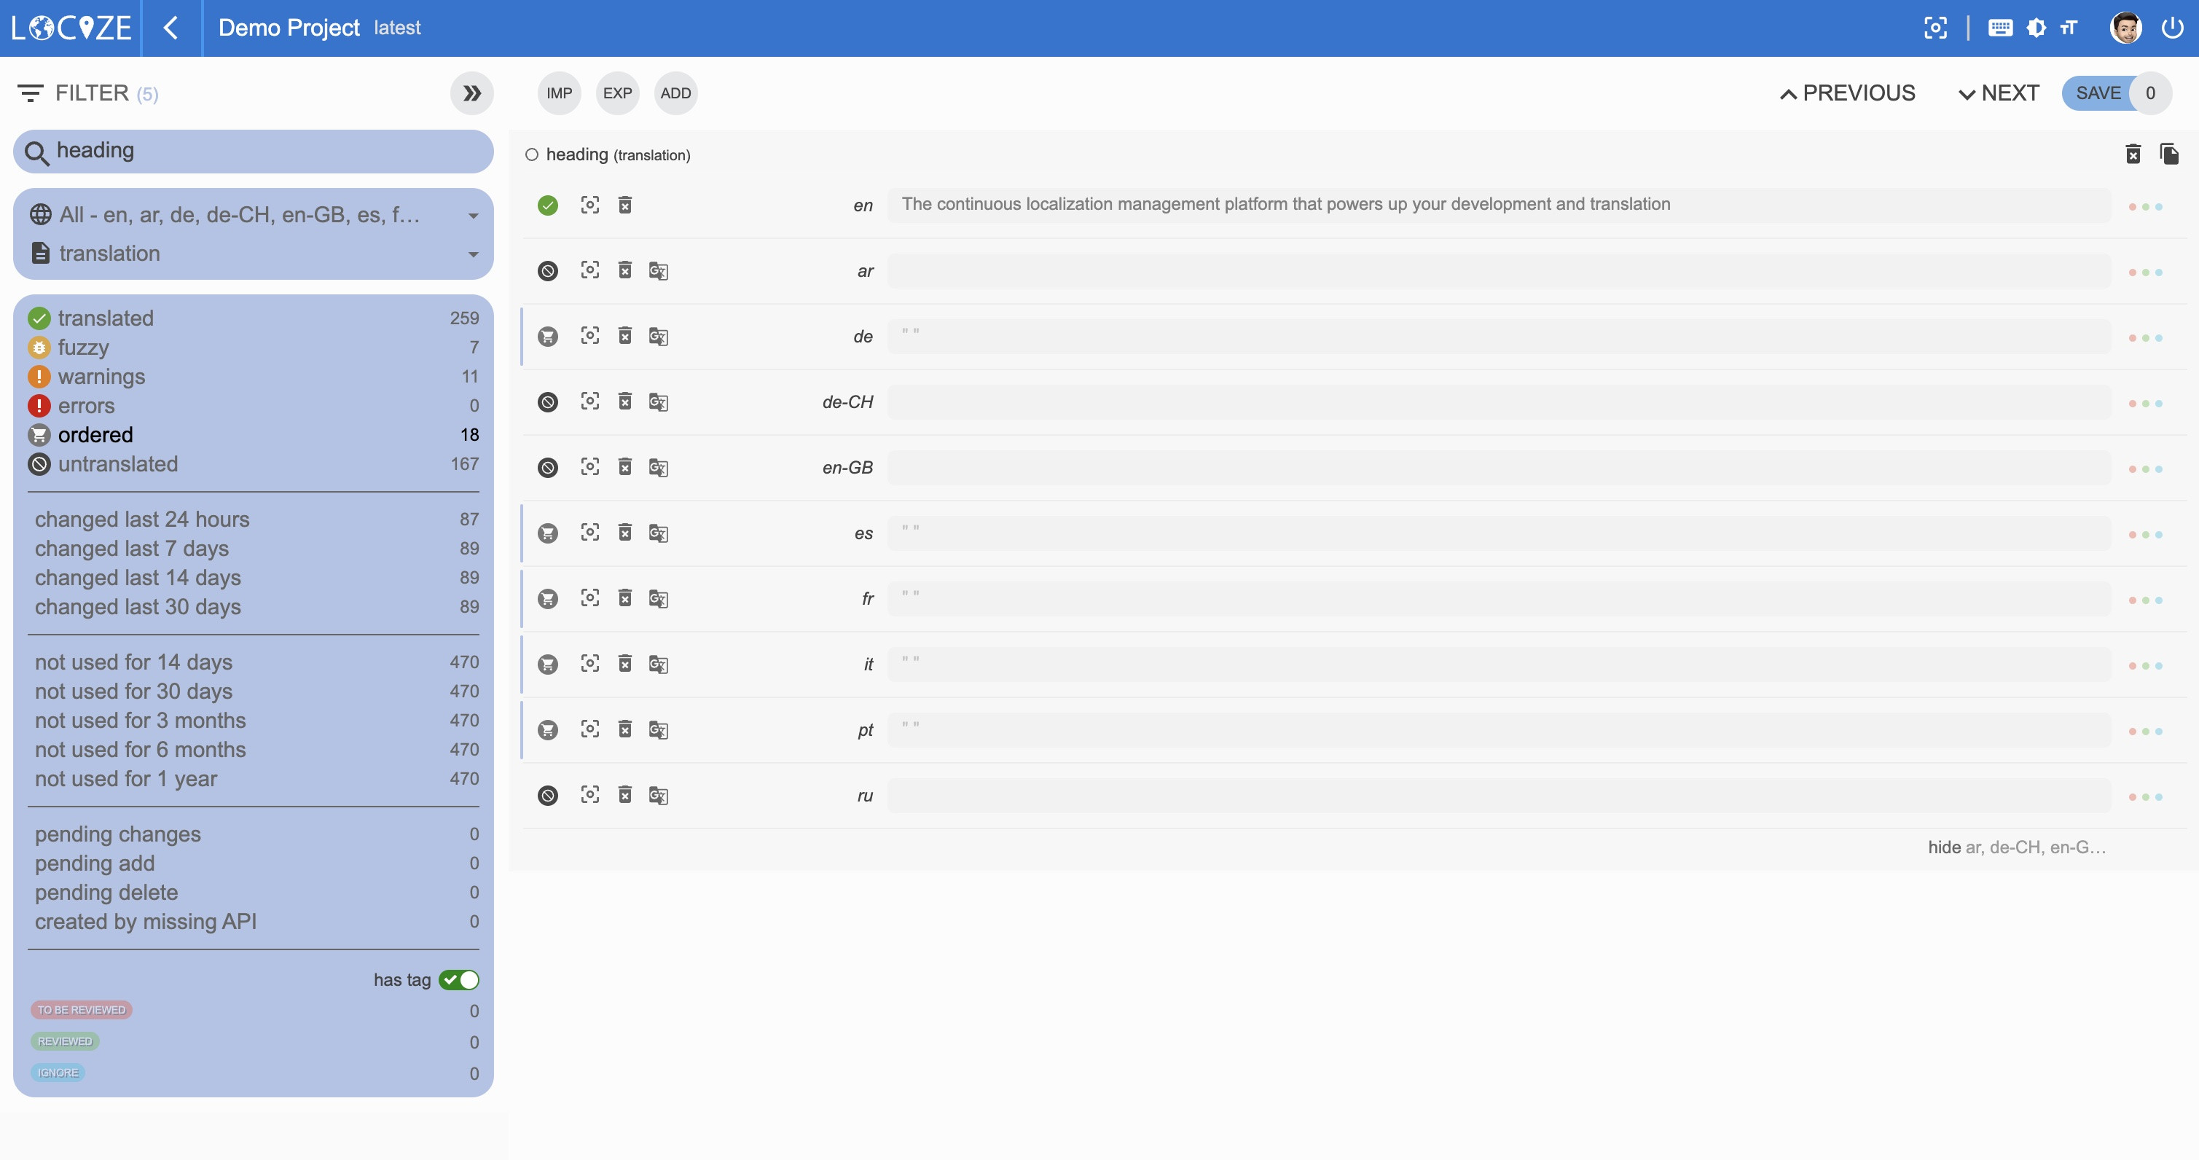Click the copy key icon beside heading

pyautogui.click(x=2168, y=154)
